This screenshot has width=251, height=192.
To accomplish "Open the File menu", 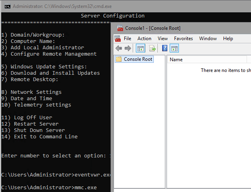I will pos(127,39).
